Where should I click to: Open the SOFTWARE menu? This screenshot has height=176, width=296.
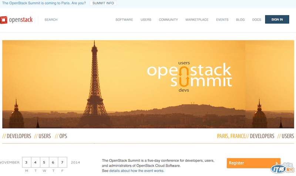pyautogui.click(x=124, y=20)
